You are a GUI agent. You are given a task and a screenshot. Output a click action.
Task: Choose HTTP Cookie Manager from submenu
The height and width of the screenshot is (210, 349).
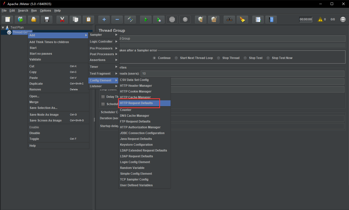click(136, 92)
